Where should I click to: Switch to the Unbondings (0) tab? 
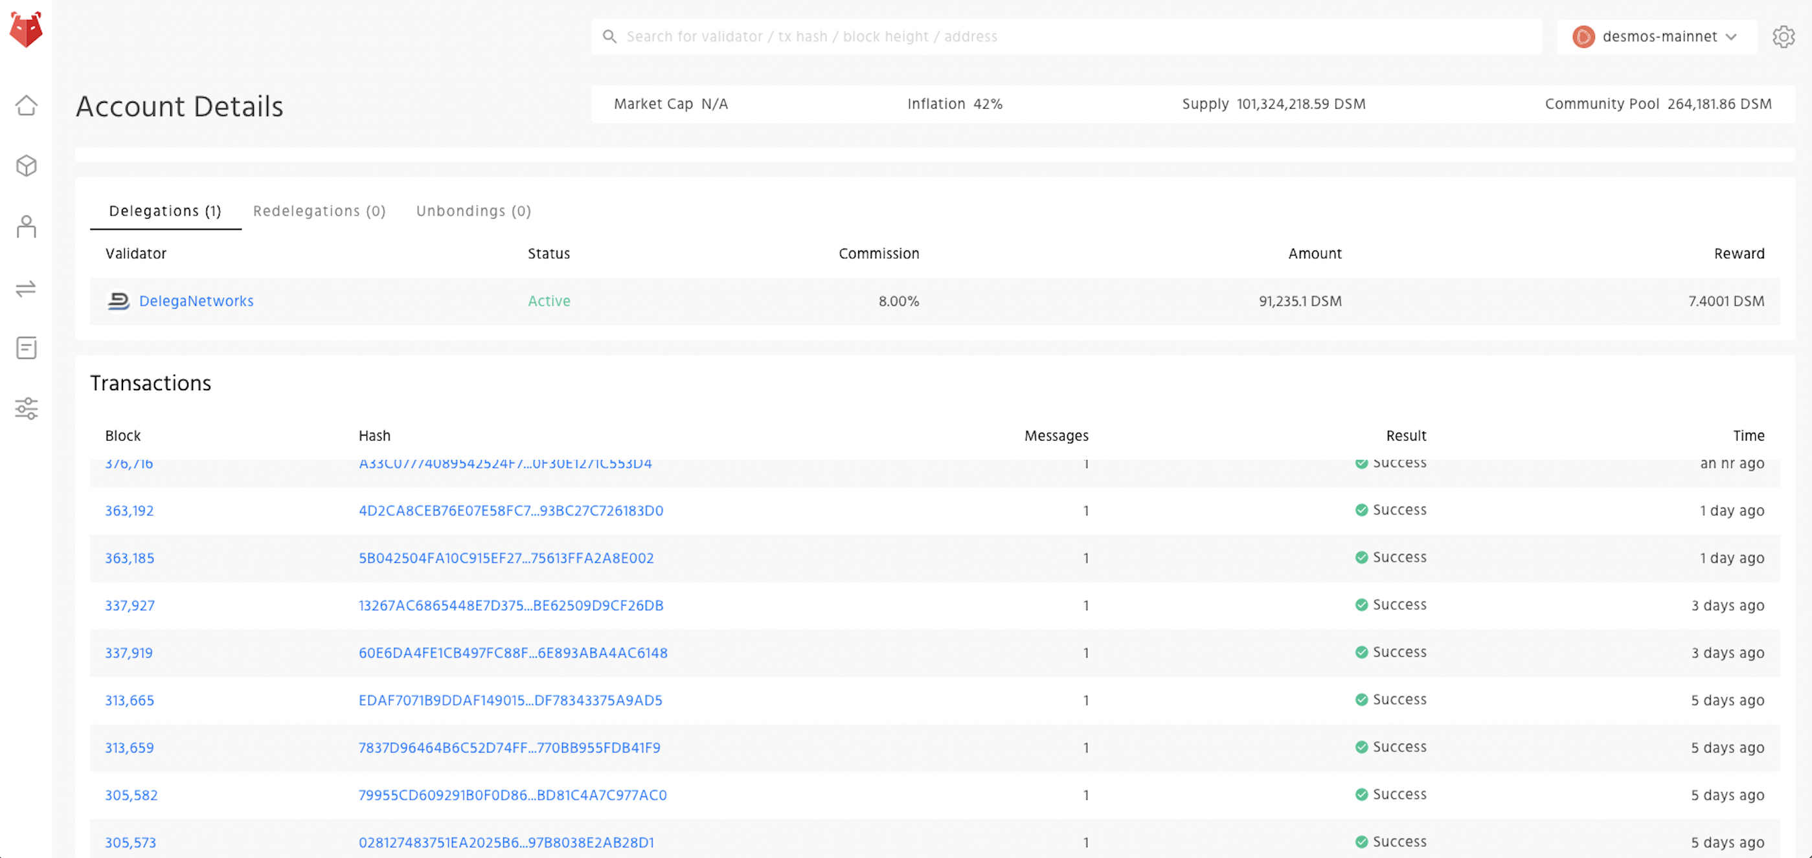(x=473, y=211)
